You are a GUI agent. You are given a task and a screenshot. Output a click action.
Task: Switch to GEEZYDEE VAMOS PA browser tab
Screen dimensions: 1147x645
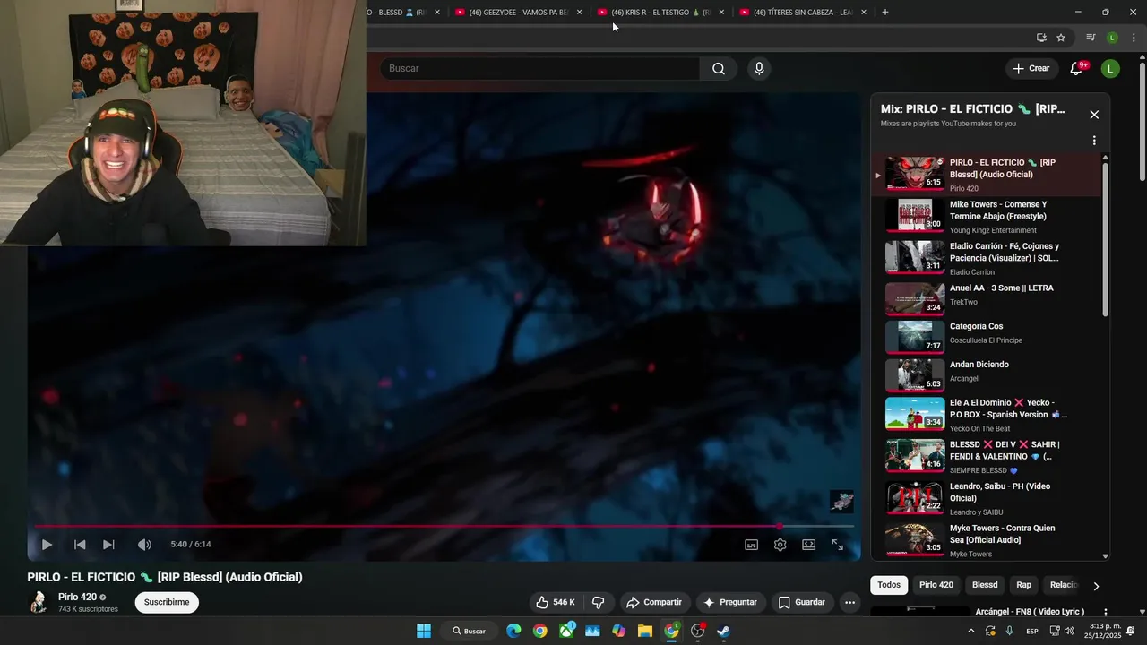point(518,13)
